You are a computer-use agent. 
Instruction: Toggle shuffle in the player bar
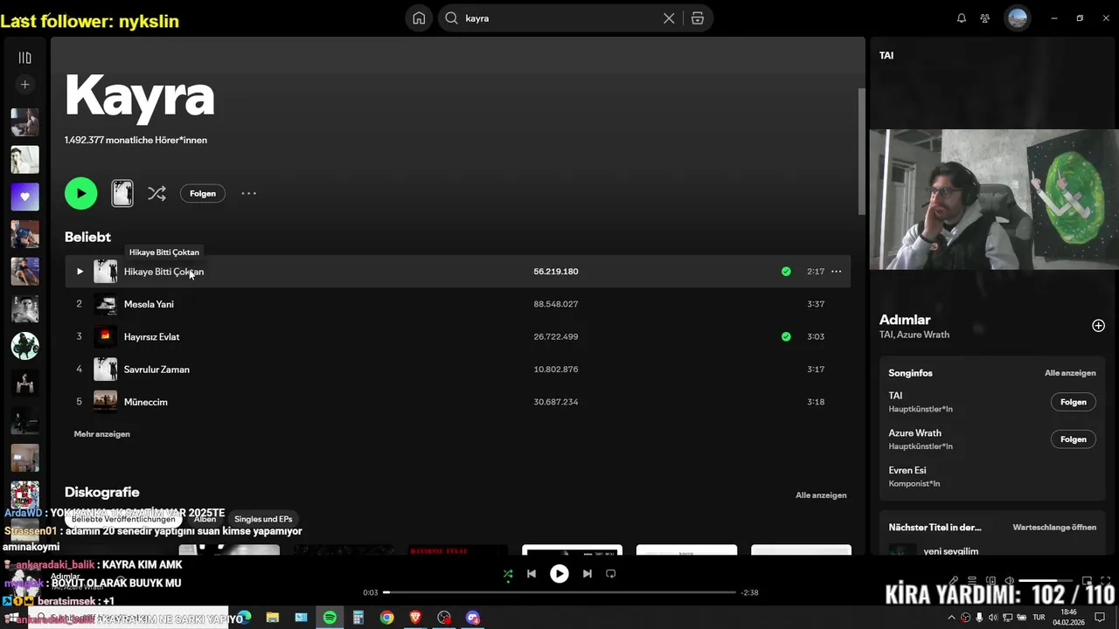[x=508, y=574]
